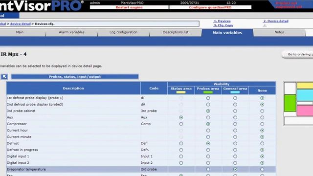Click the 'Evaporator temperature' row description
The width and height of the screenshot is (313, 176).
click(26, 169)
